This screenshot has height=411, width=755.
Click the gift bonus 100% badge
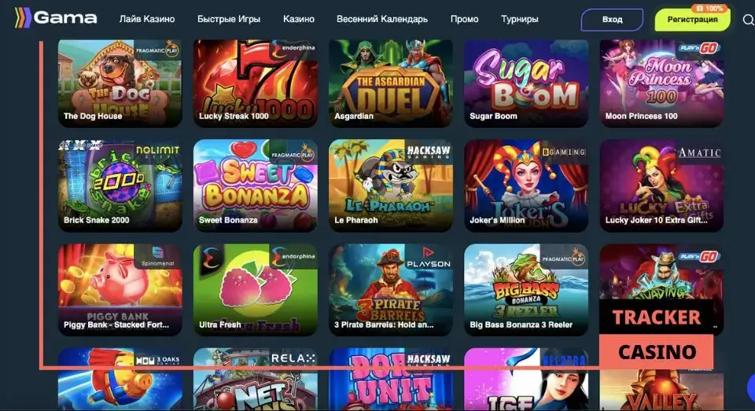709,9
